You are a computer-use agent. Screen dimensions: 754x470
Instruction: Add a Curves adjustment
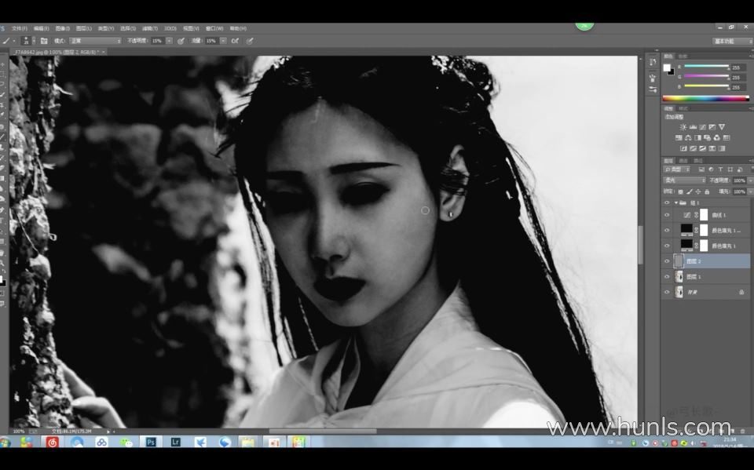702,127
